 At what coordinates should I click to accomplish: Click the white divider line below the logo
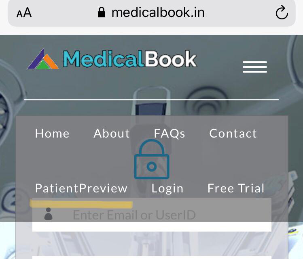(152, 100)
